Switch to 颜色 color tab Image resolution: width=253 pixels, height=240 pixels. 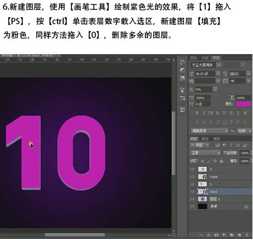coord(193,58)
